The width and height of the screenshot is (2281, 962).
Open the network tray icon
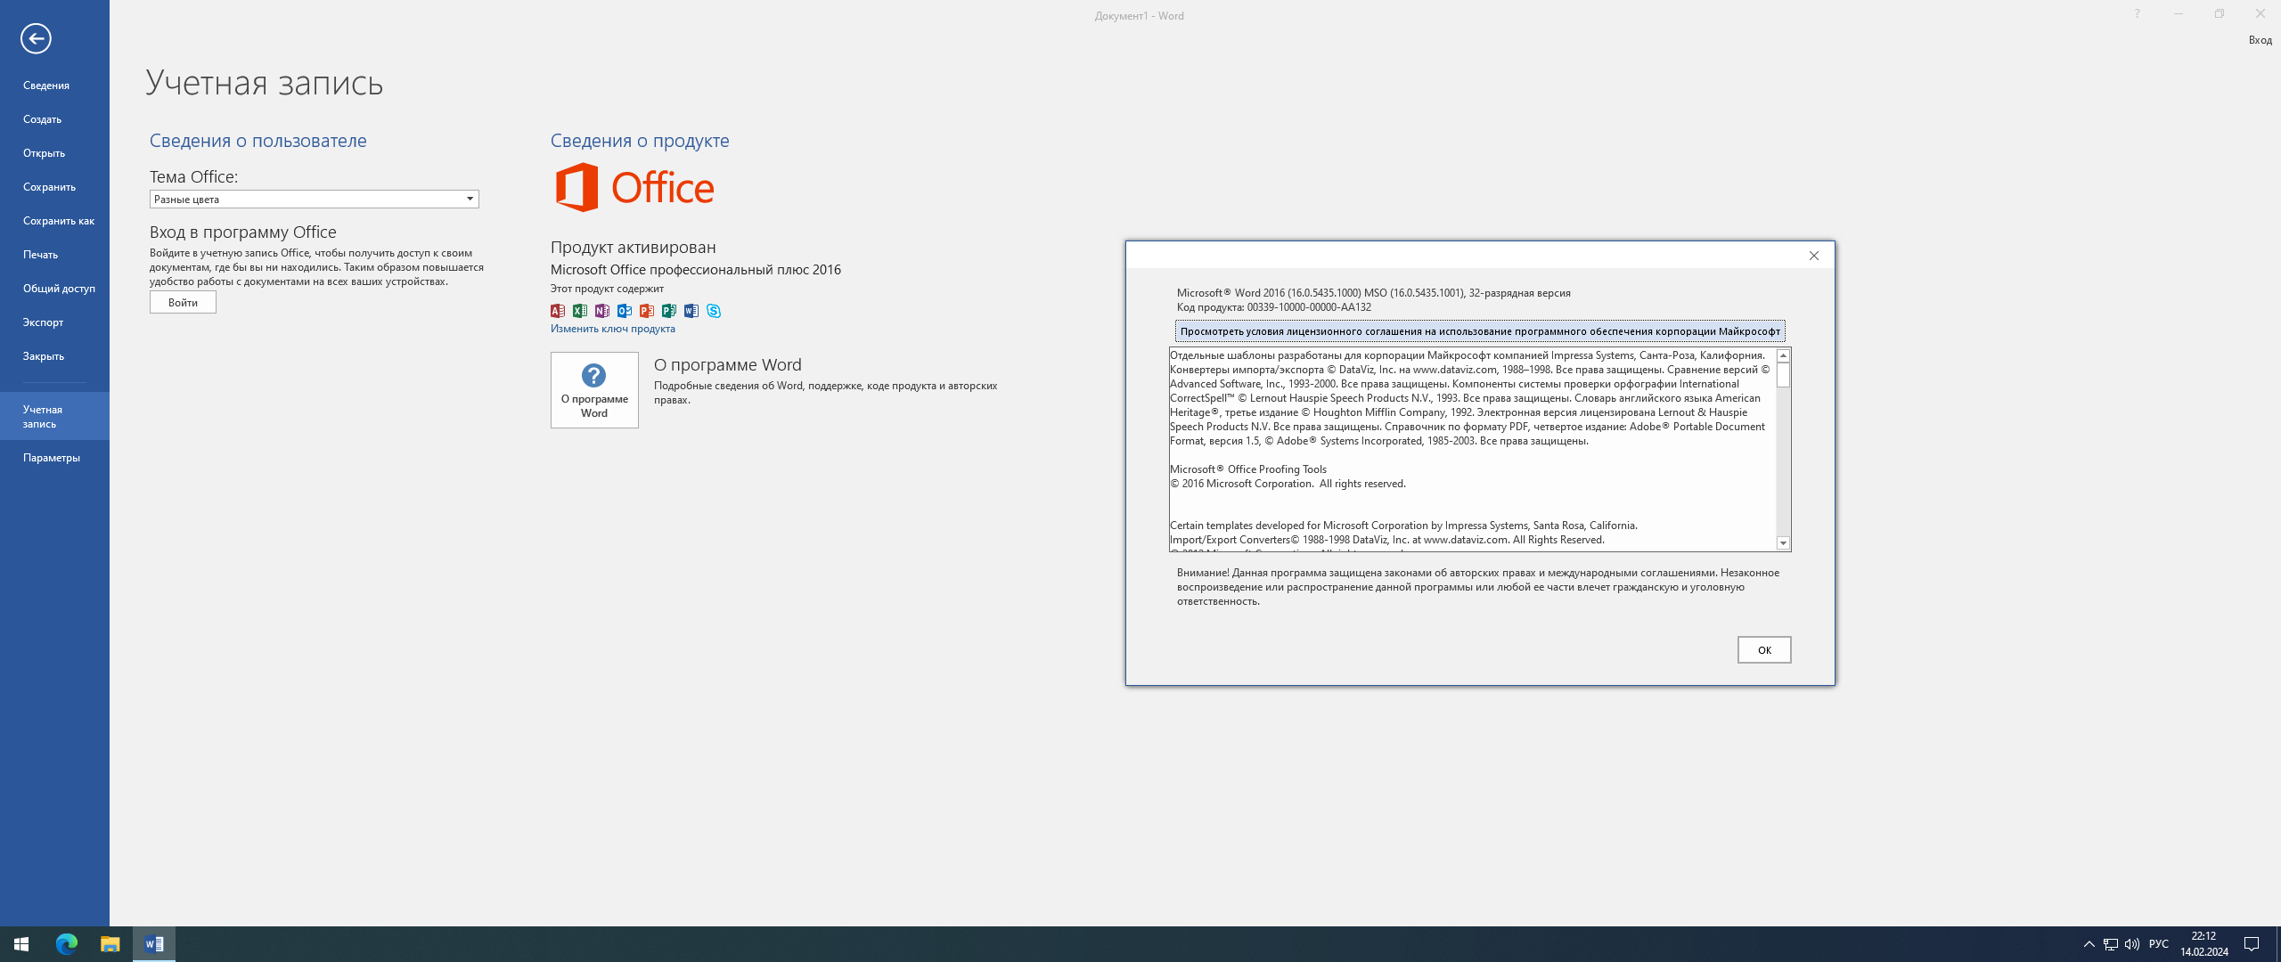(2110, 944)
